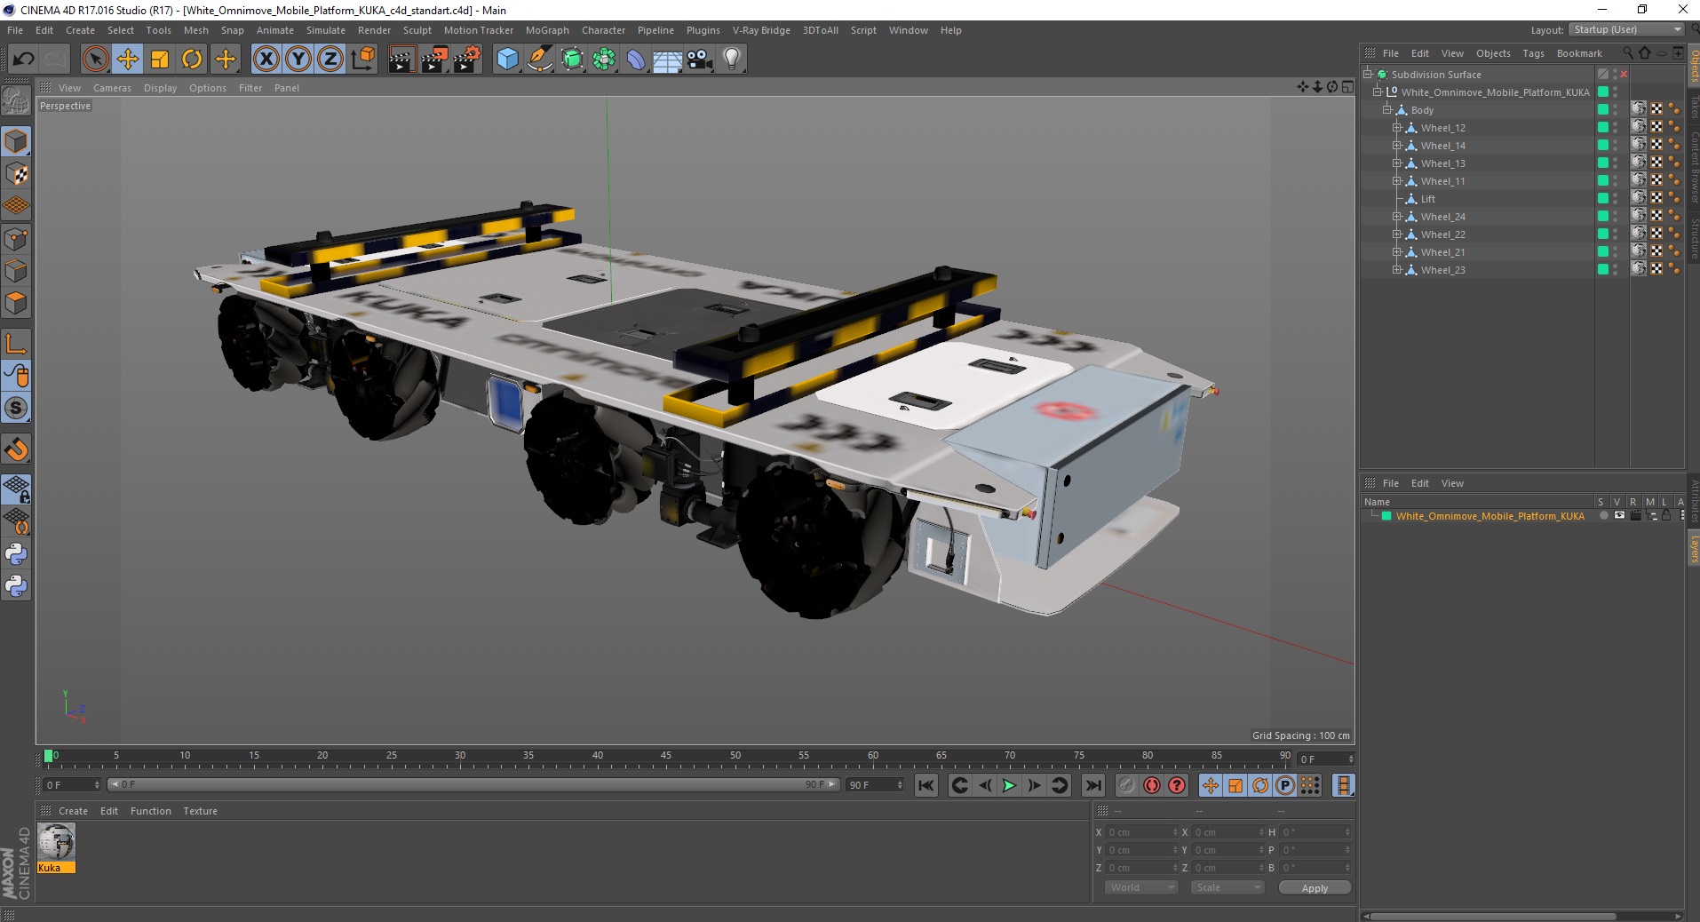The width and height of the screenshot is (1700, 922).
Task: Open the World coordinate dropdown
Action: [1141, 887]
